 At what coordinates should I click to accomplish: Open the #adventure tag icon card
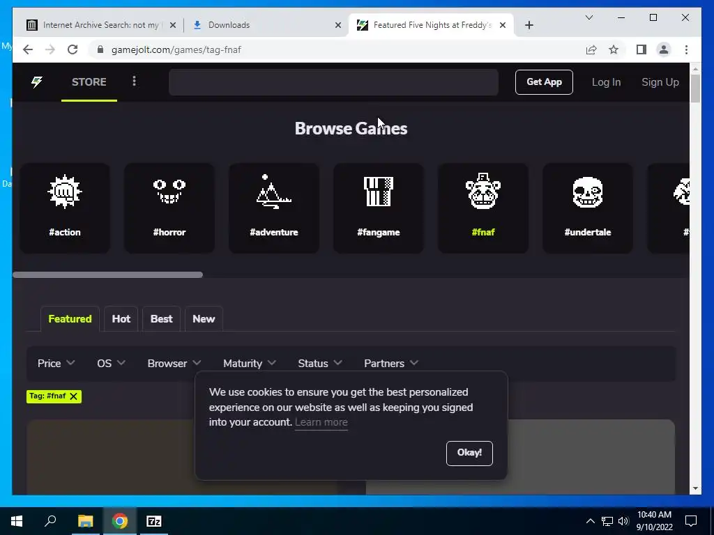pos(273,208)
